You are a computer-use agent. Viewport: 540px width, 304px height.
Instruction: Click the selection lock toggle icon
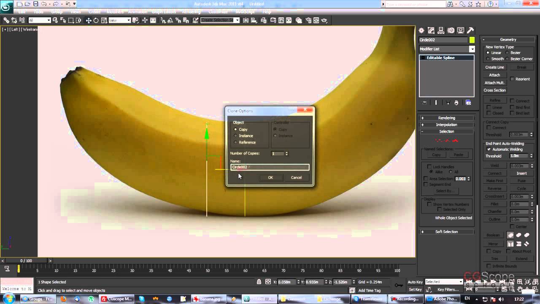259,282
